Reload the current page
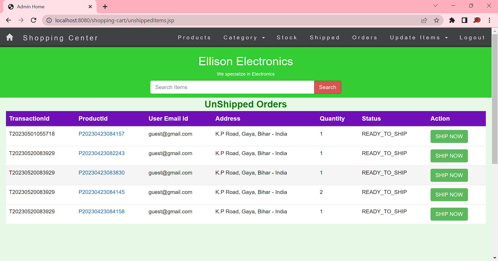This screenshot has height=261, width=498. point(33,20)
